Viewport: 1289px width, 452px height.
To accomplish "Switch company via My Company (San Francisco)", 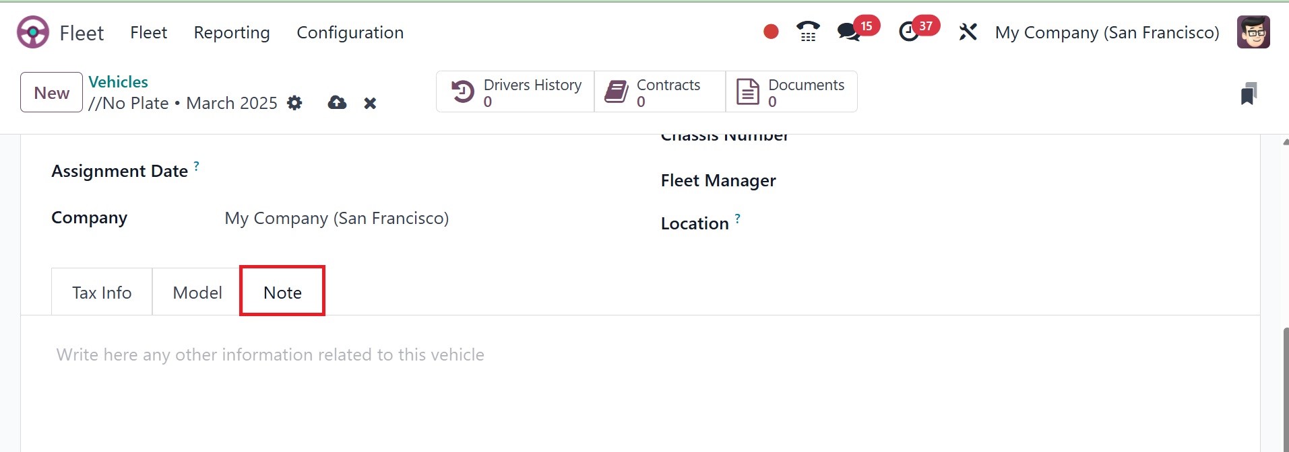I will coord(1107,32).
